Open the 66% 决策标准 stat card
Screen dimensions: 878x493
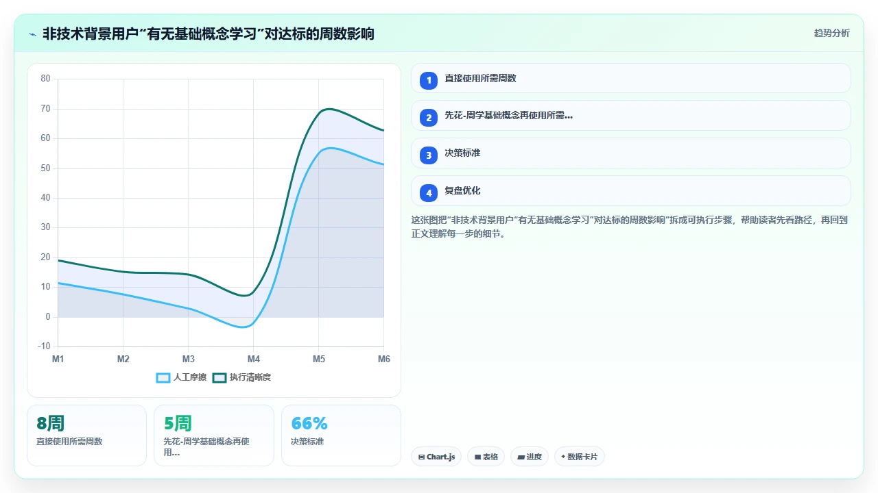(341, 435)
